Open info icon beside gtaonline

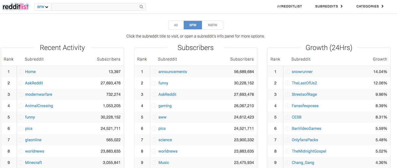pyautogui.click(x=21, y=140)
